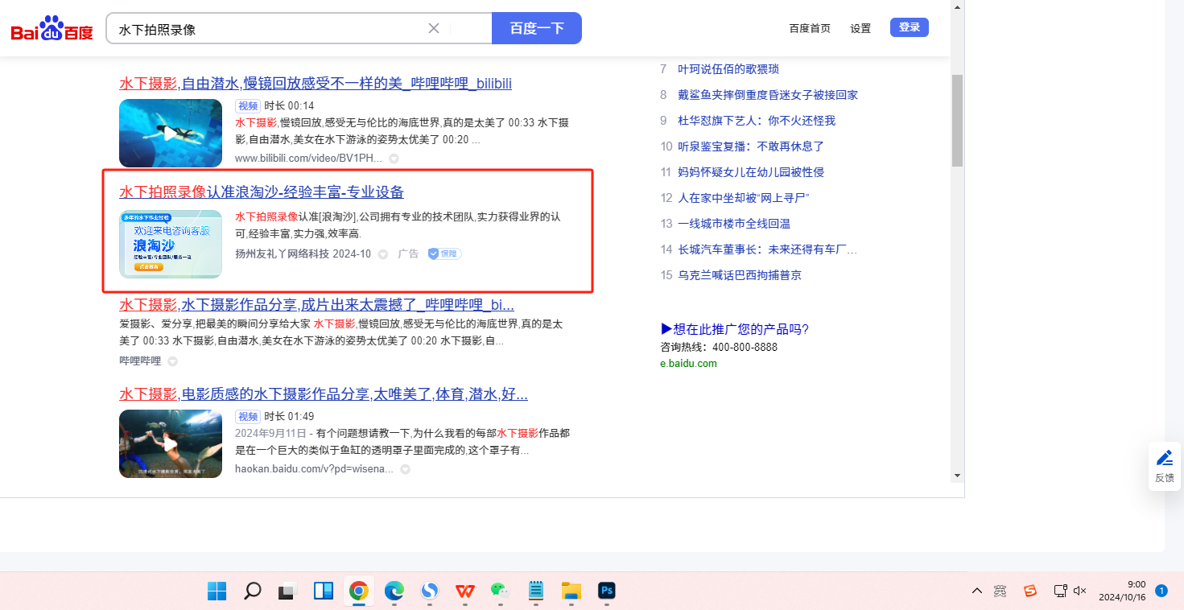Click the page's vertical scrollbar thumb
1184x610 pixels.
pyautogui.click(x=957, y=121)
